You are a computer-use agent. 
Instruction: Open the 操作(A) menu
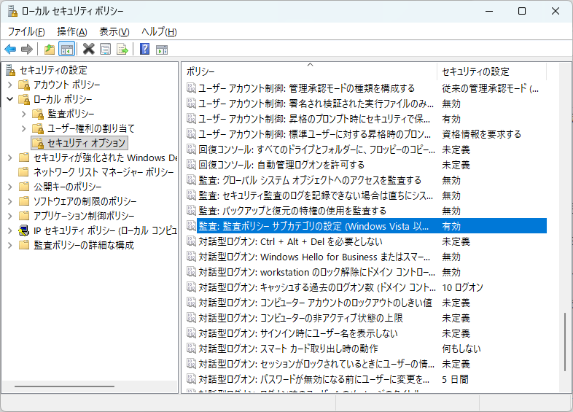pos(72,31)
